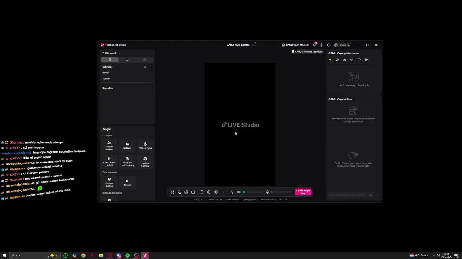This screenshot has width=462, height=259.
Task: Click the emoji icon in chat input
Action: coord(370,195)
